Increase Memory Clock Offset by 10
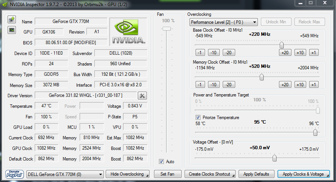Image resolution: width=336 pixels, height=182 pixels. point(300,85)
